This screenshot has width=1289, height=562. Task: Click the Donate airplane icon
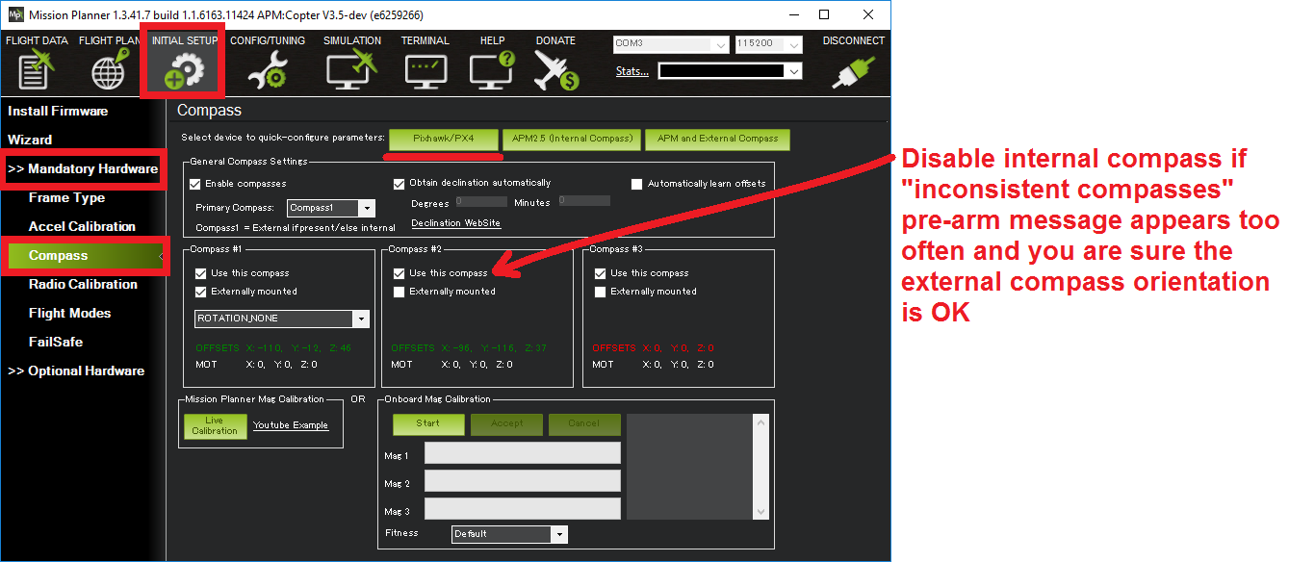(555, 69)
